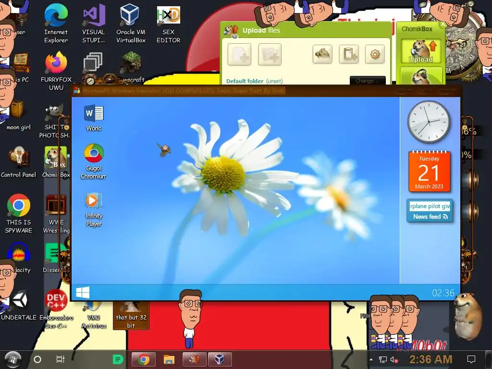This screenshot has height=369, width=492.
Task: Open the News feed gadget in emulator
Action: pyautogui.click(x=430, y=211)
